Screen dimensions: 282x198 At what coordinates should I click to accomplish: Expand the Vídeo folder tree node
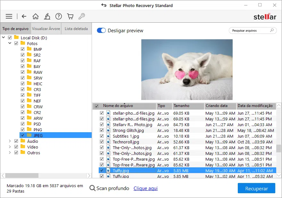(x=10, y=147)
